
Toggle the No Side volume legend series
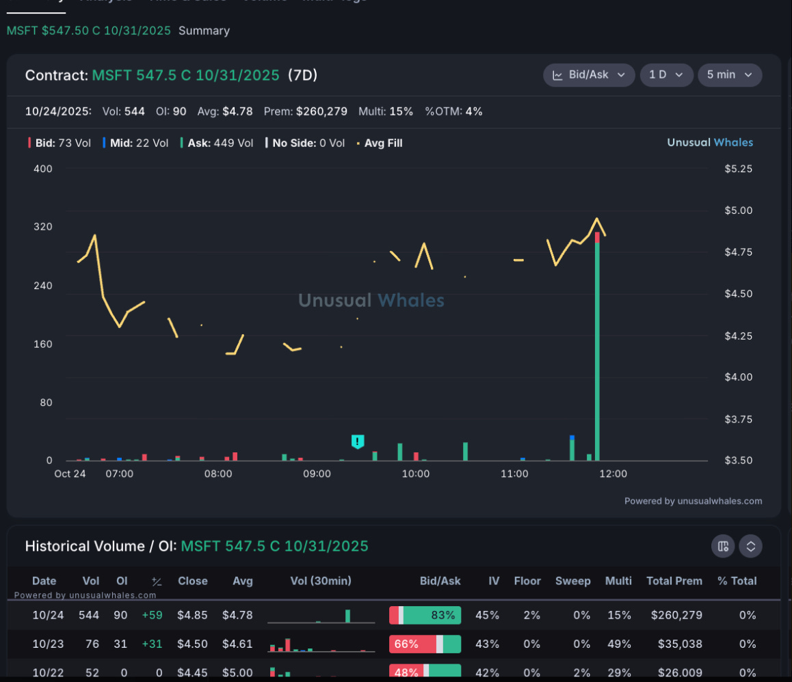pos(305,144)
